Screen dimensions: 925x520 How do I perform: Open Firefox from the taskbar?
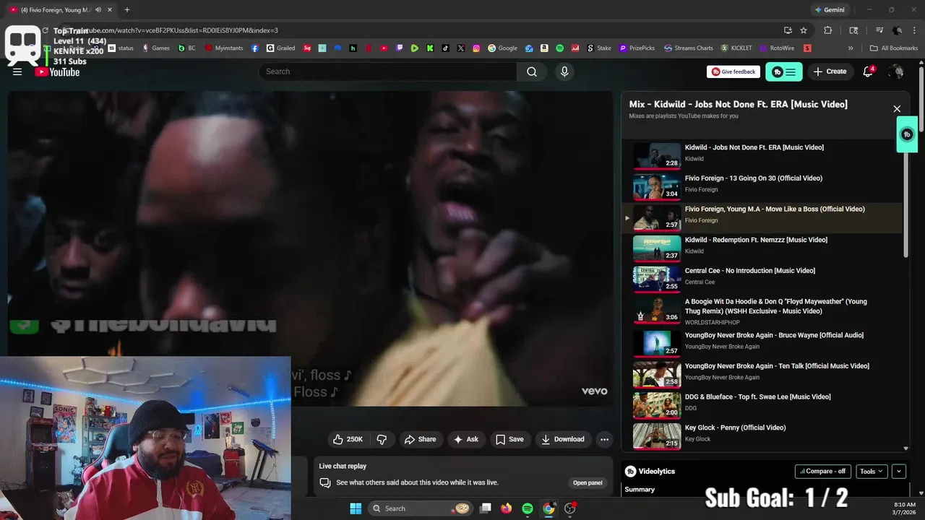(x=507, y=508)
